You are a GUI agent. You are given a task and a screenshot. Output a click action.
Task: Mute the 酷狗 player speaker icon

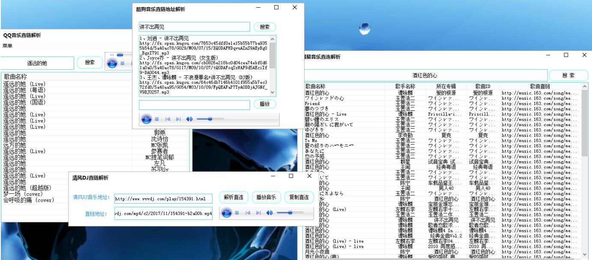coord(189,119)
